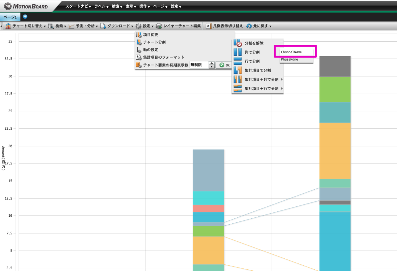This screenshot has height=271, width=397.
Task: Click the 無制限 initial display count field
Action: 199,65
